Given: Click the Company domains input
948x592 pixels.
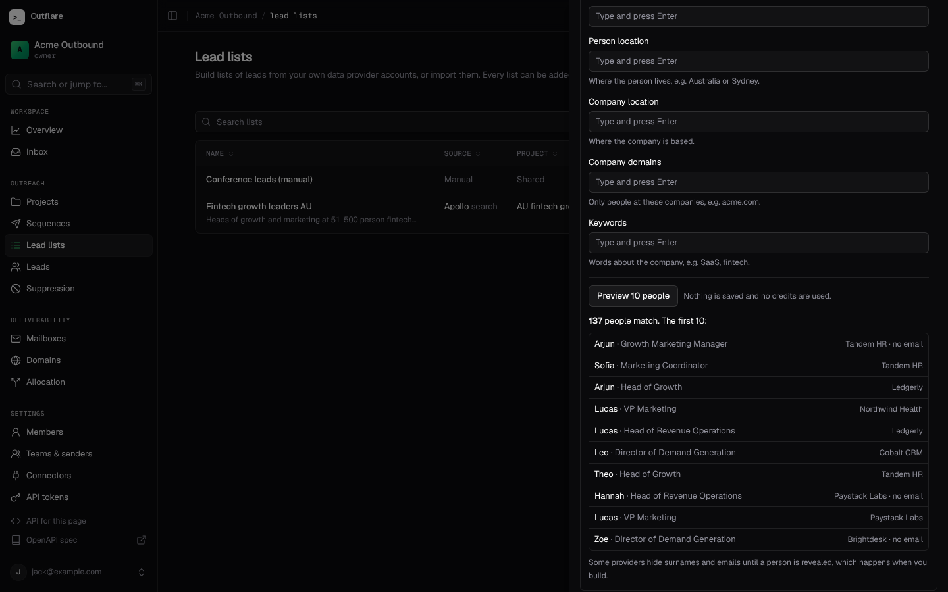Looking at the screenshot, I should tap(758, 182).
